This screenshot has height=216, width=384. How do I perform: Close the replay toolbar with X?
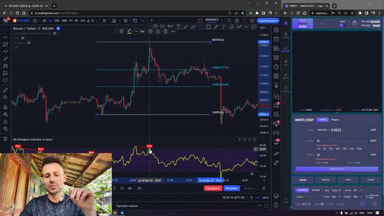pos(263,188)
